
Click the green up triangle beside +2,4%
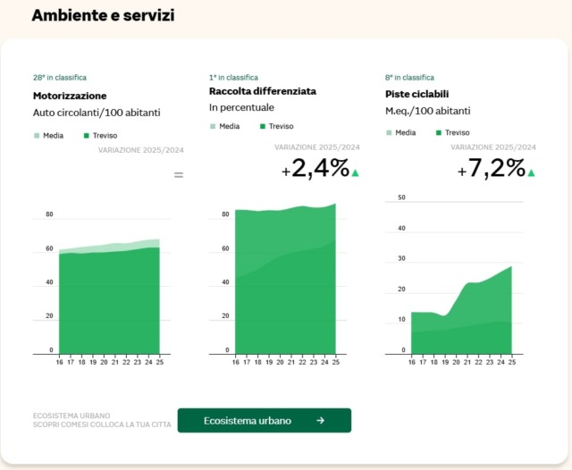coord(355,173)
